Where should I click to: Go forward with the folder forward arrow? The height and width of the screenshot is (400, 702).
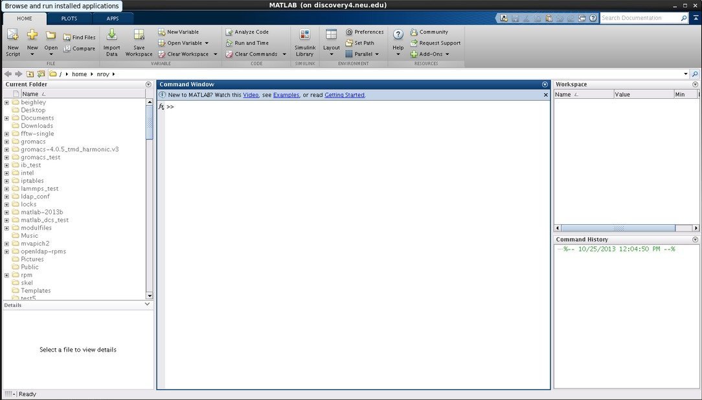click(18, 74)
